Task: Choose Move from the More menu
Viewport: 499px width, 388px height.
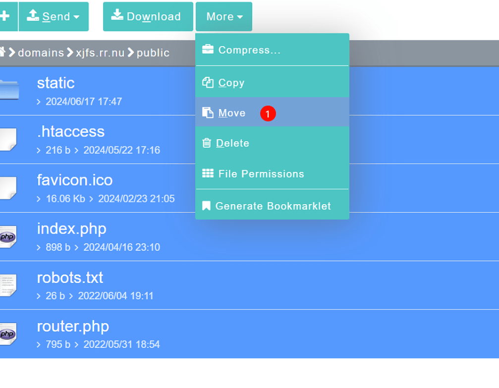Action: 231,113
